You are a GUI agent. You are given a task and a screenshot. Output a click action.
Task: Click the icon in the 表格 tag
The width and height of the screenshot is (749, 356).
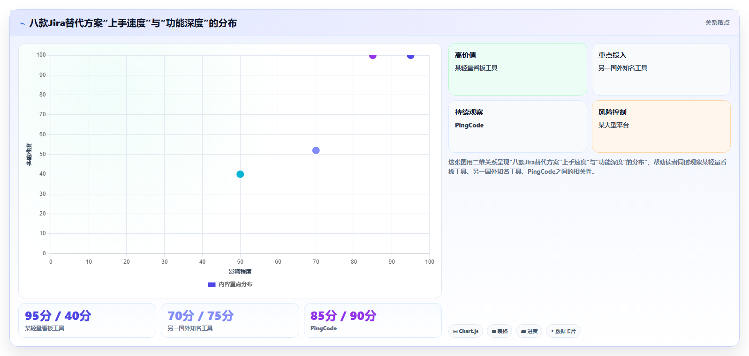[494, 331]
